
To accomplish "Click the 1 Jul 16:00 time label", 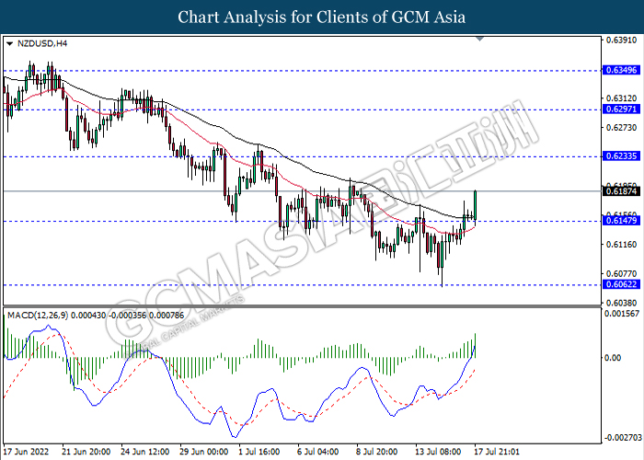I will [259, 452].
